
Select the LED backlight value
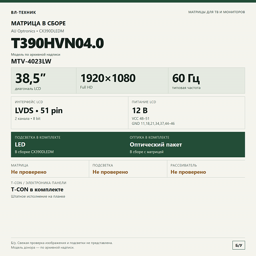20,145
